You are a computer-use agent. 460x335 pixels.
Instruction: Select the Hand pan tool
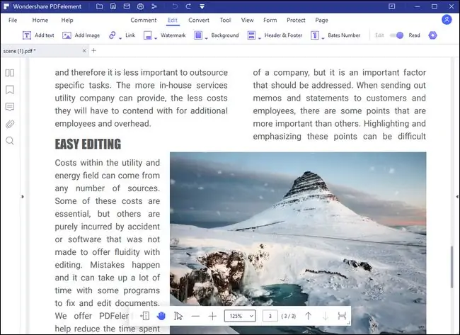pos(161,316)
